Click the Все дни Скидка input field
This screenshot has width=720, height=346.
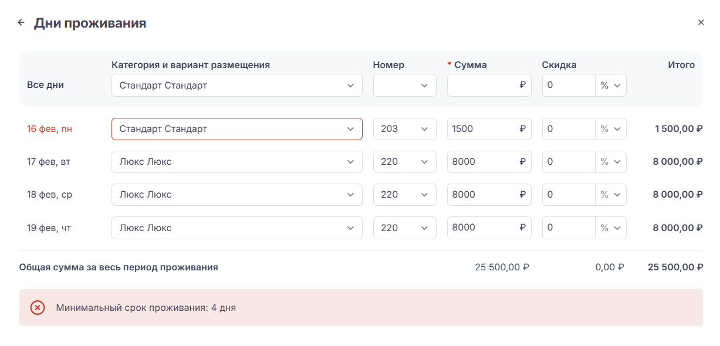point(568,86)
